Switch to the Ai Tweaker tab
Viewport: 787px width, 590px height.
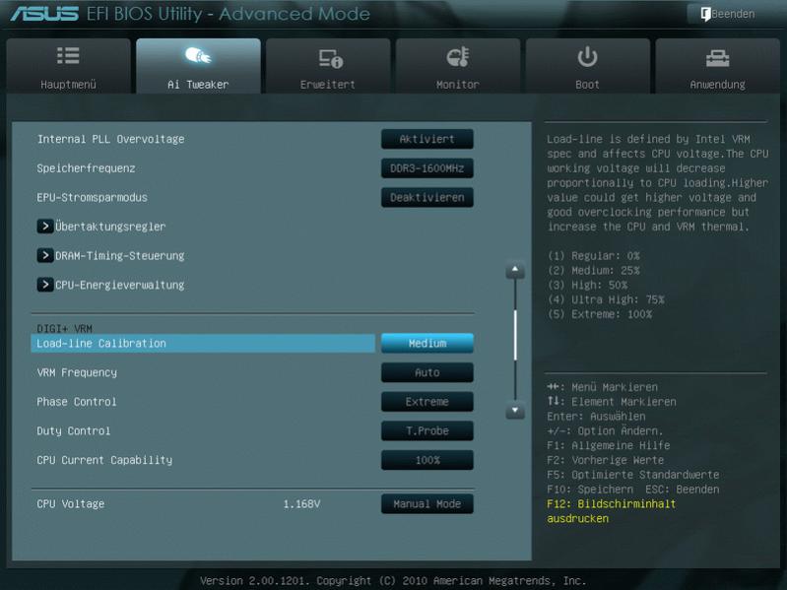click(x=198, y=66)
